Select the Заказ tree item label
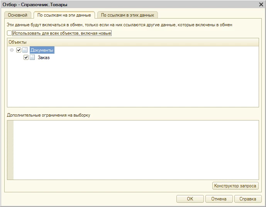Image resolution: width=266 pixels, height=207 pixels. point(44,58)
